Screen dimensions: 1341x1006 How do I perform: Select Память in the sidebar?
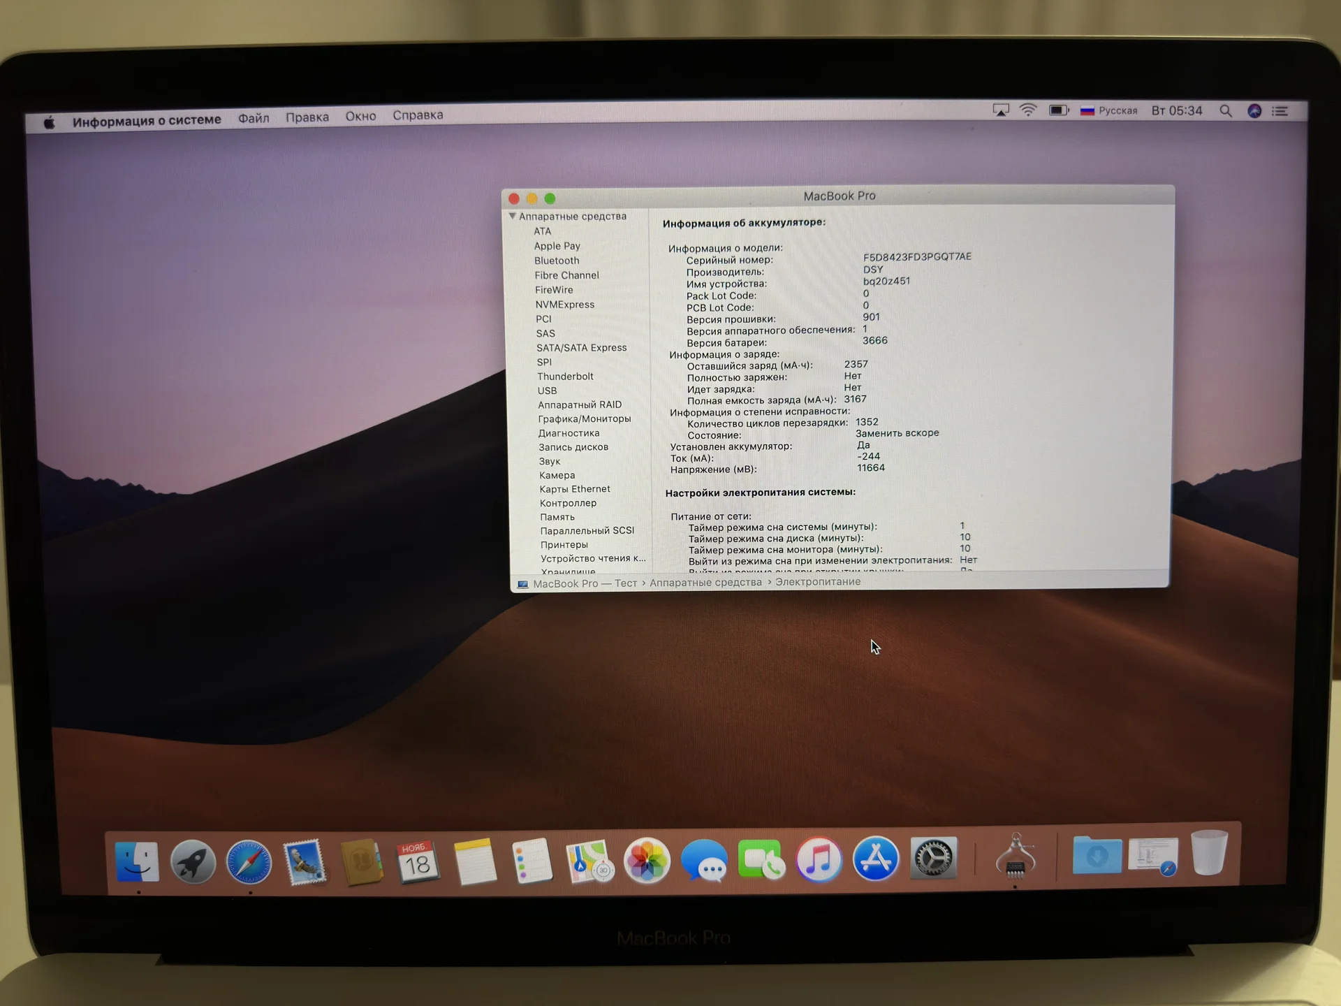(x=557, y=517)
